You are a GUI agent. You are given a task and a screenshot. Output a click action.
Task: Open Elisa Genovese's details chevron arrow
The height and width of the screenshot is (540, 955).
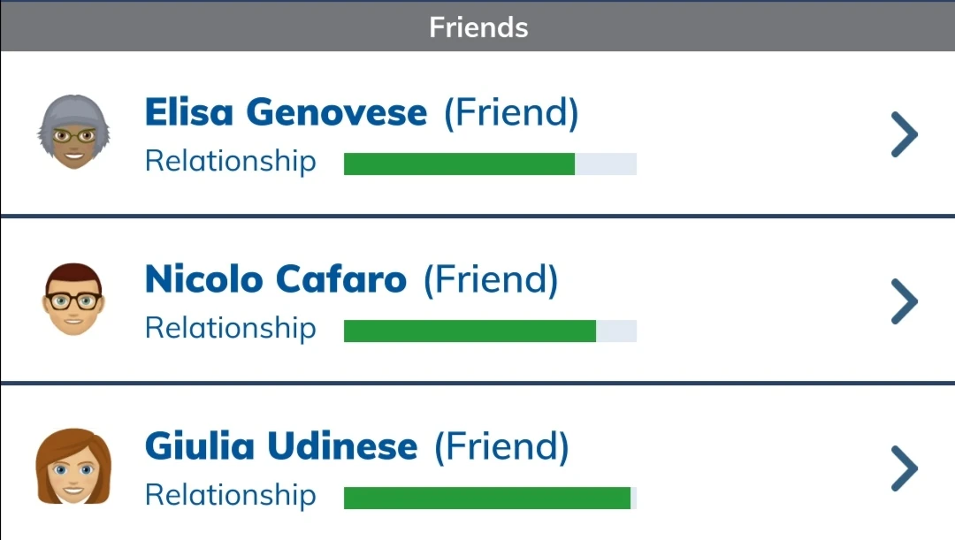point(904,135)
